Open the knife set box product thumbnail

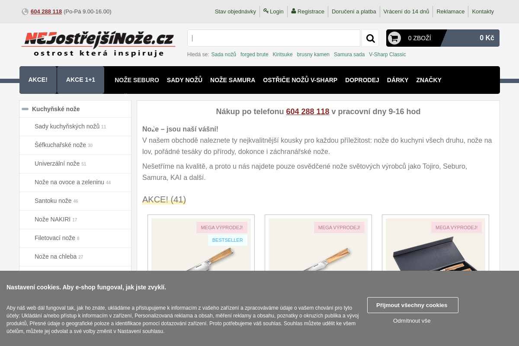click(x=436, y=245)
